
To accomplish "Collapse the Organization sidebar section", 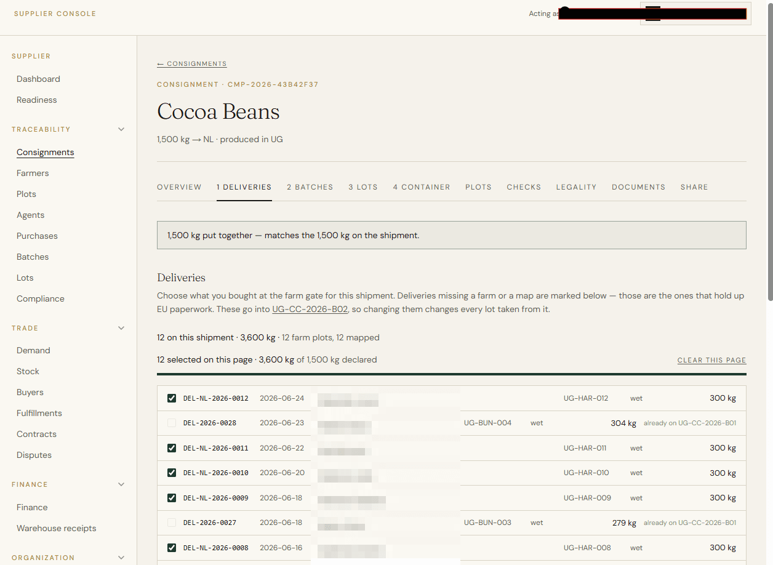I will point(121,558).
